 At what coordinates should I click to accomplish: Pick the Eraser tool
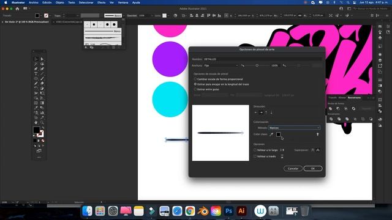[42, 84]
